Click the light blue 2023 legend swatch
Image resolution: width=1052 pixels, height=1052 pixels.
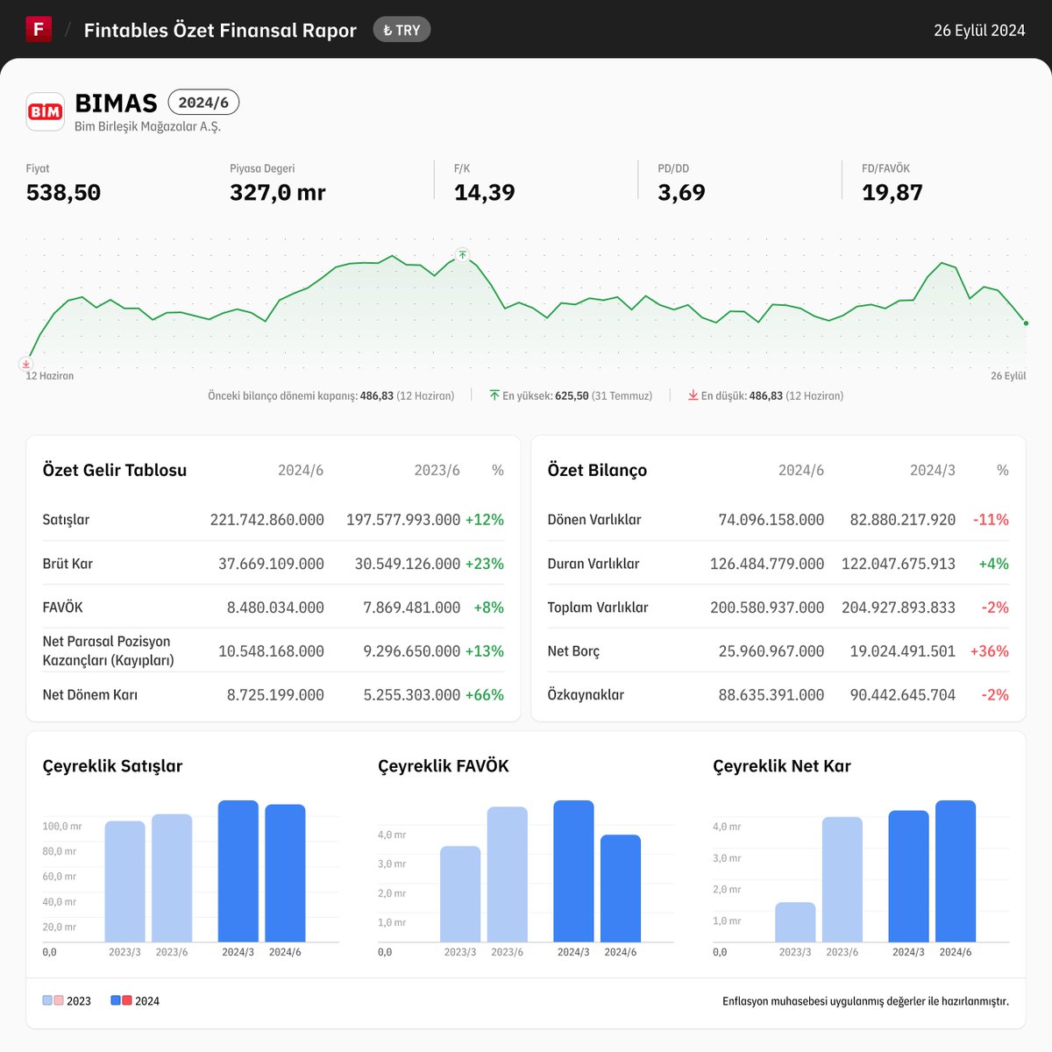click(x=47, y=1000)
